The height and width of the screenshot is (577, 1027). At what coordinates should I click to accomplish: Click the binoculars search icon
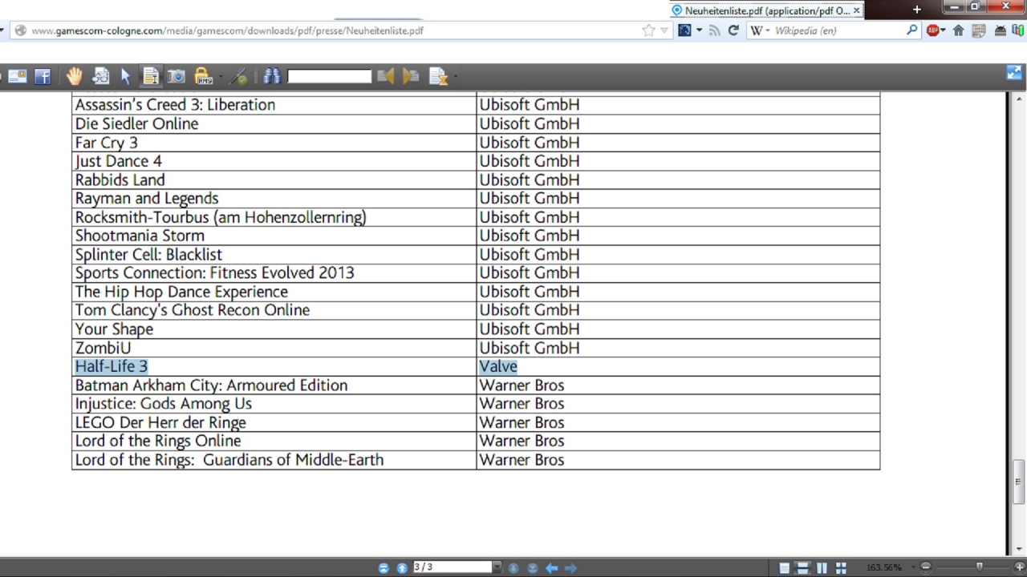pyautogui.click(x=272, y=76)
